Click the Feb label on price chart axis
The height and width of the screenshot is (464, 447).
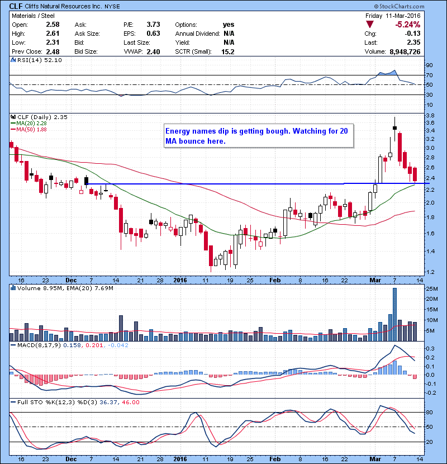click(x=275, y=280)
